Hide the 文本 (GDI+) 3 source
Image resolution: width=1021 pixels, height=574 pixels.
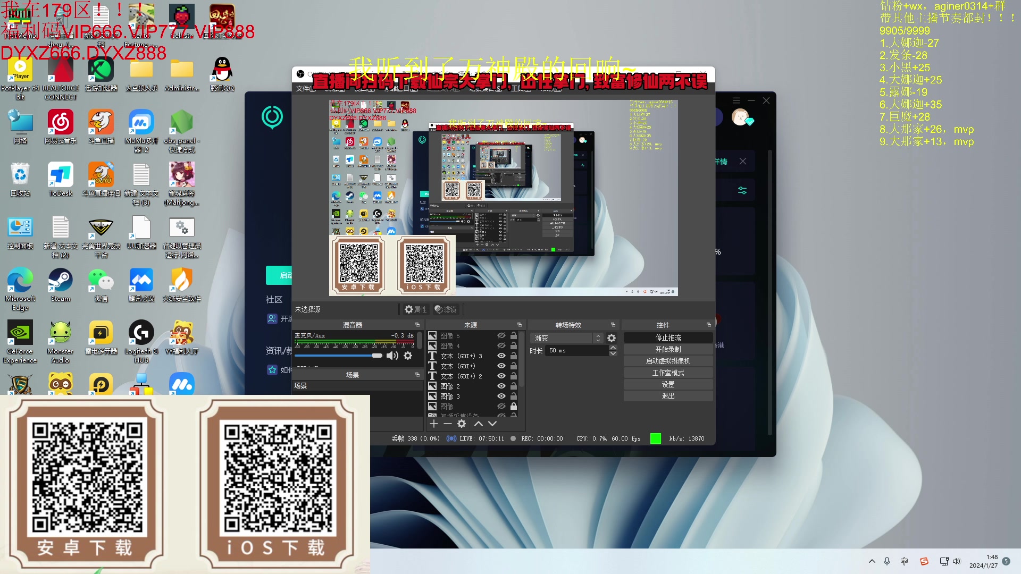click(x=501, y=356)
